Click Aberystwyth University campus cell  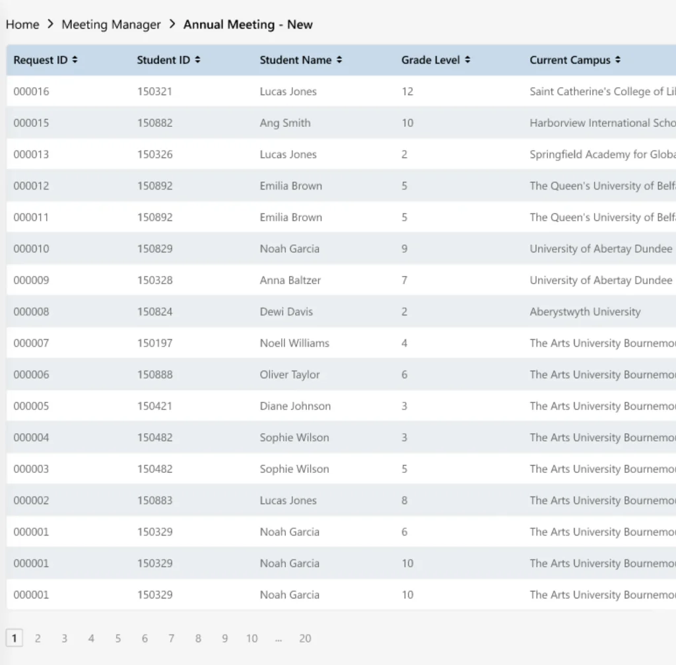(x=585, y=312)
